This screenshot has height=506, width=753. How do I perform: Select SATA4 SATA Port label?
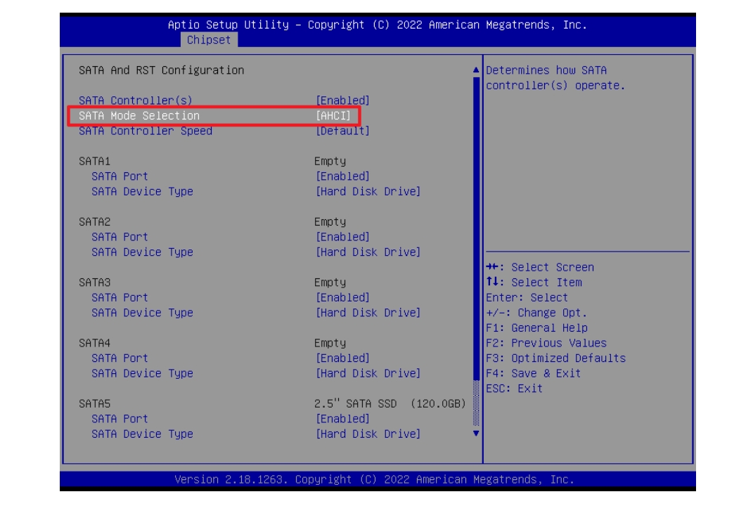pyautogui.click(x=120, y=358)
